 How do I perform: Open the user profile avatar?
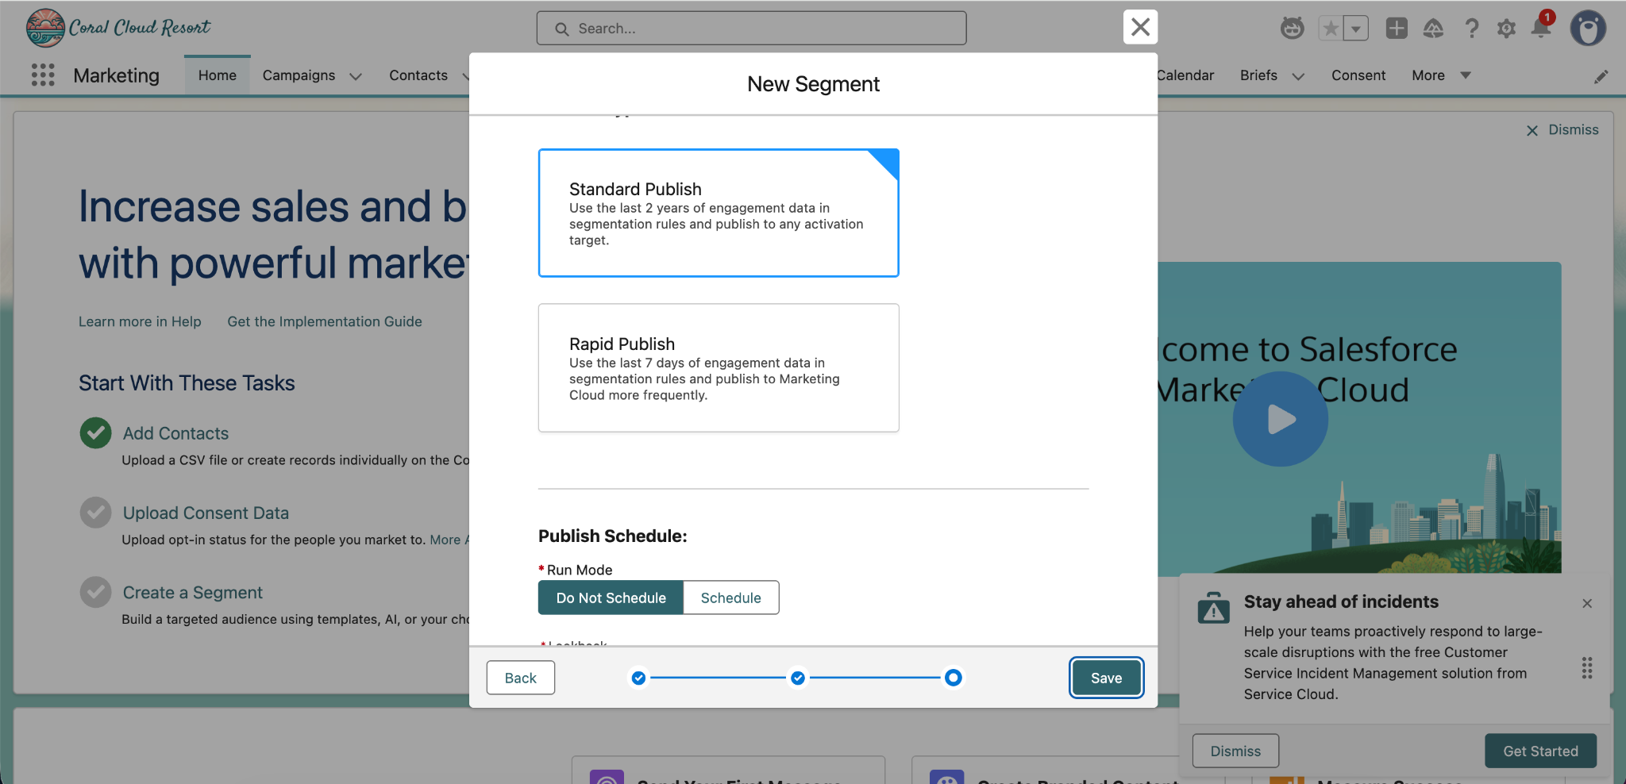click(1588, 29)
